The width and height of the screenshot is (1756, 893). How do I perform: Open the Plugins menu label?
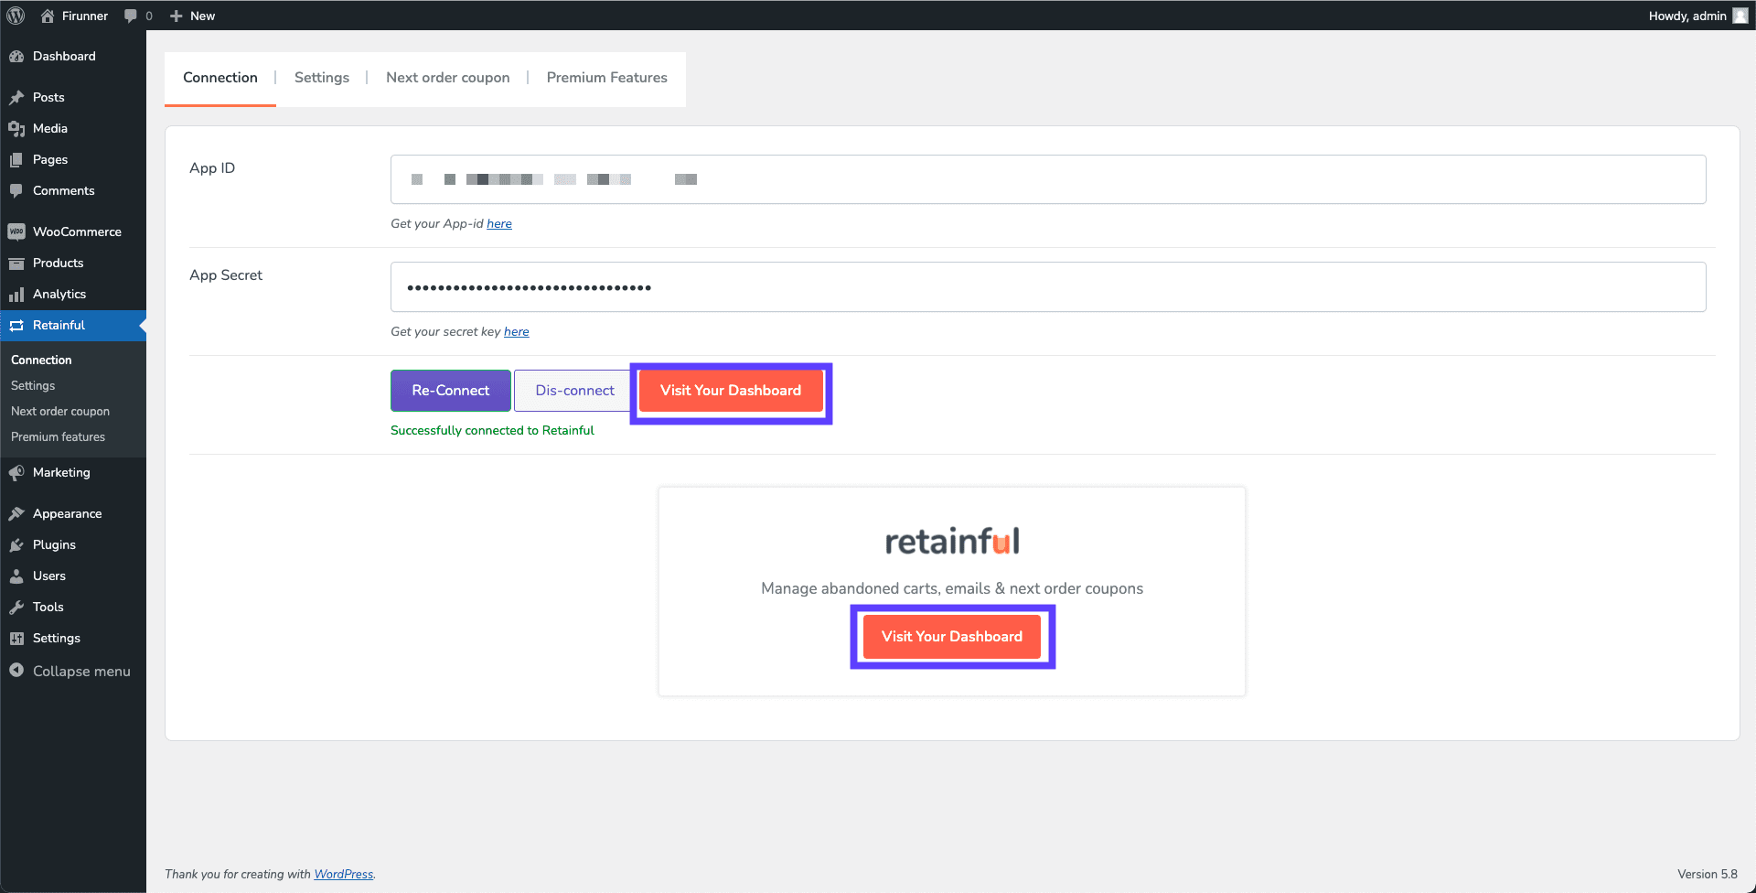(54, 544)
